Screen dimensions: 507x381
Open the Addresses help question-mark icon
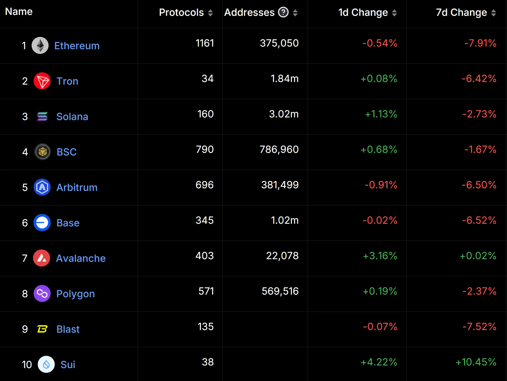pyautogui.click(x=283, y=12)
